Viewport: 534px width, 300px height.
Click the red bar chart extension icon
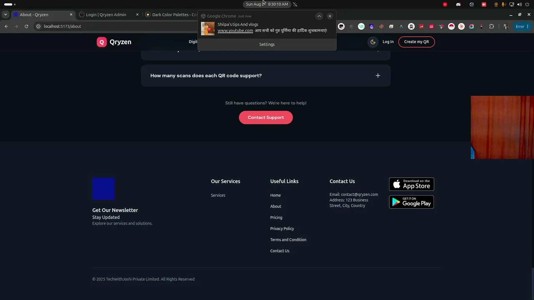431,26
